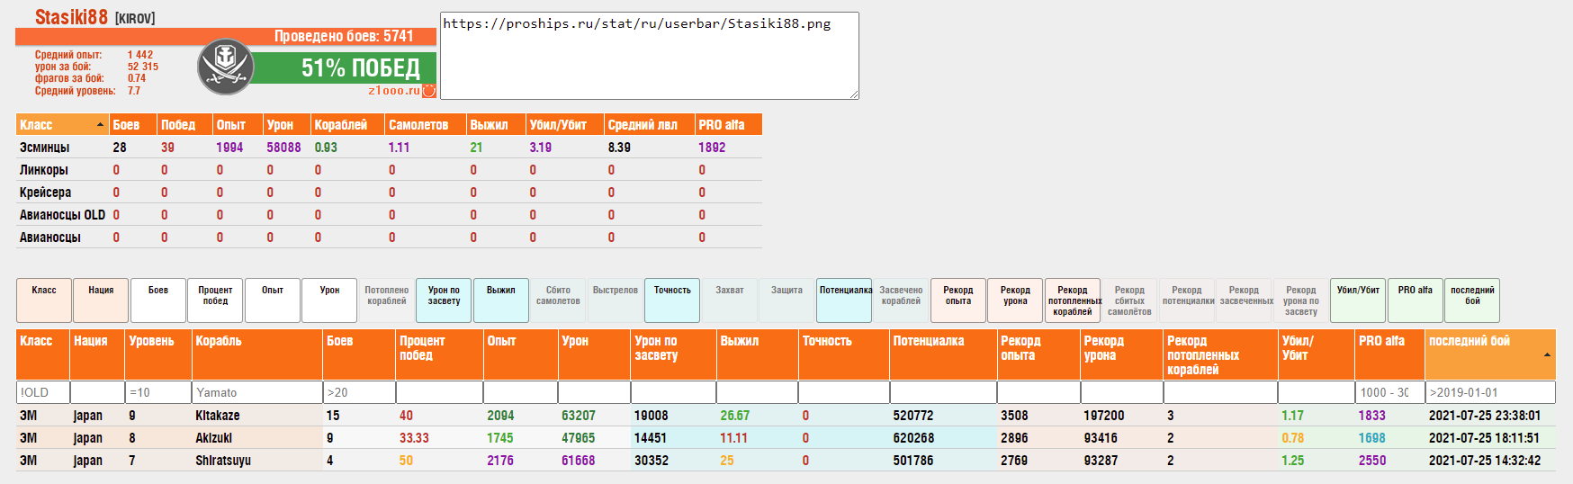Image resolution: width=1573 pixels, height=484 pixels.
Task: Click sort arrow in последний бой column header
Action: [x=1547, y=354]
